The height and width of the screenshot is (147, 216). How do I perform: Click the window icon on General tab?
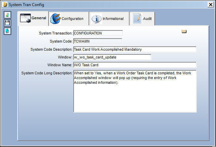25,18
